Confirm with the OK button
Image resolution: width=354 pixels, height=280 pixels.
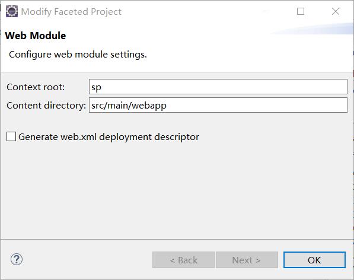pos(314,260)
